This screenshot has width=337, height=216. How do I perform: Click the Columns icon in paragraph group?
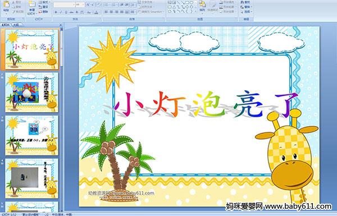point(133,12)
